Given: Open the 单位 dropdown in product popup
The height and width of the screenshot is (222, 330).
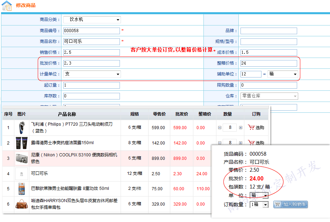Looking at the screenshot, I should (x=259, y=195).
